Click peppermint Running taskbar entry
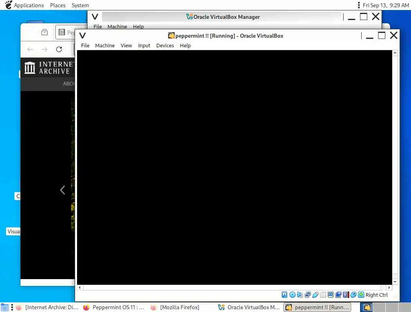Image resolution: width=411 pixels, height=312 pixels. pyautogui.click(x=317, y=307)
